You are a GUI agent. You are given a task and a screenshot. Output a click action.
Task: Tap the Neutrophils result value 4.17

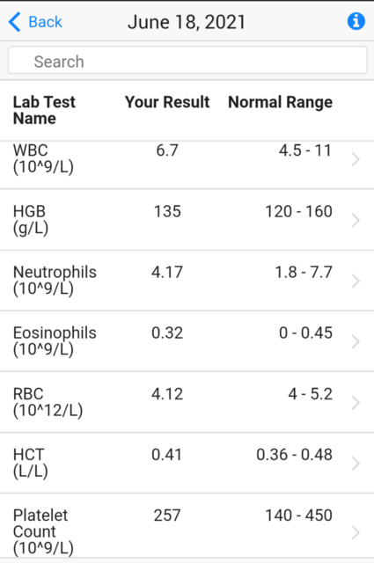[167, 272]
